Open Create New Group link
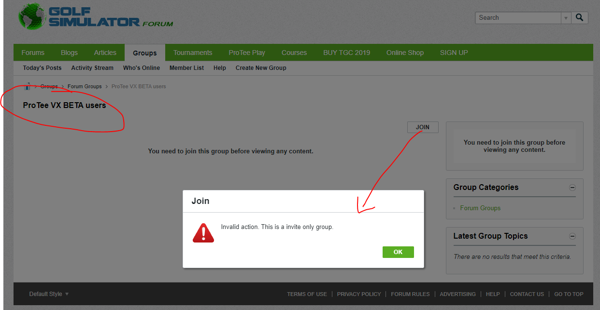This screenshot has height=310, width=600. (261, 68)
